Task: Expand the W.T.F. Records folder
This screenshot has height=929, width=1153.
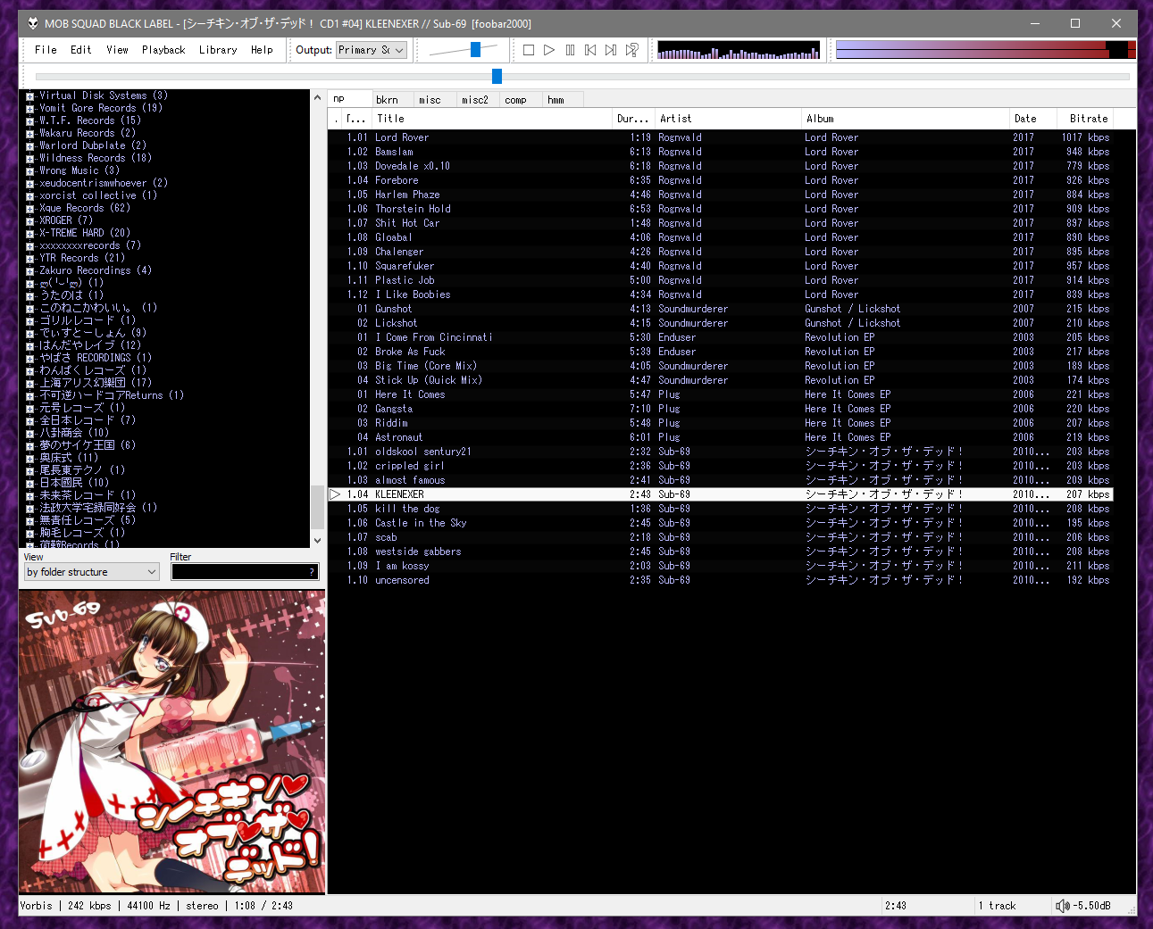Action: [30, 121]
